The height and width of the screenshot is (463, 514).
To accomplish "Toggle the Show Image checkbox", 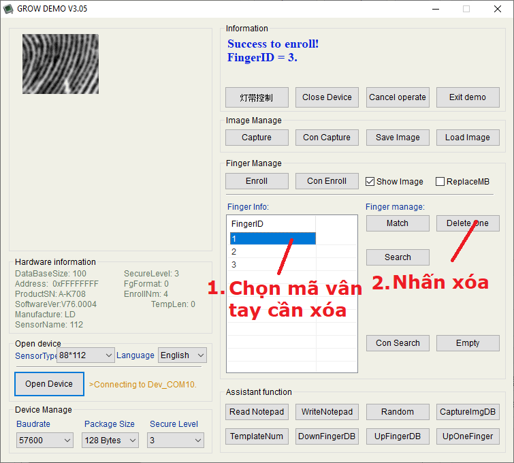I will [x=370, y=182].
